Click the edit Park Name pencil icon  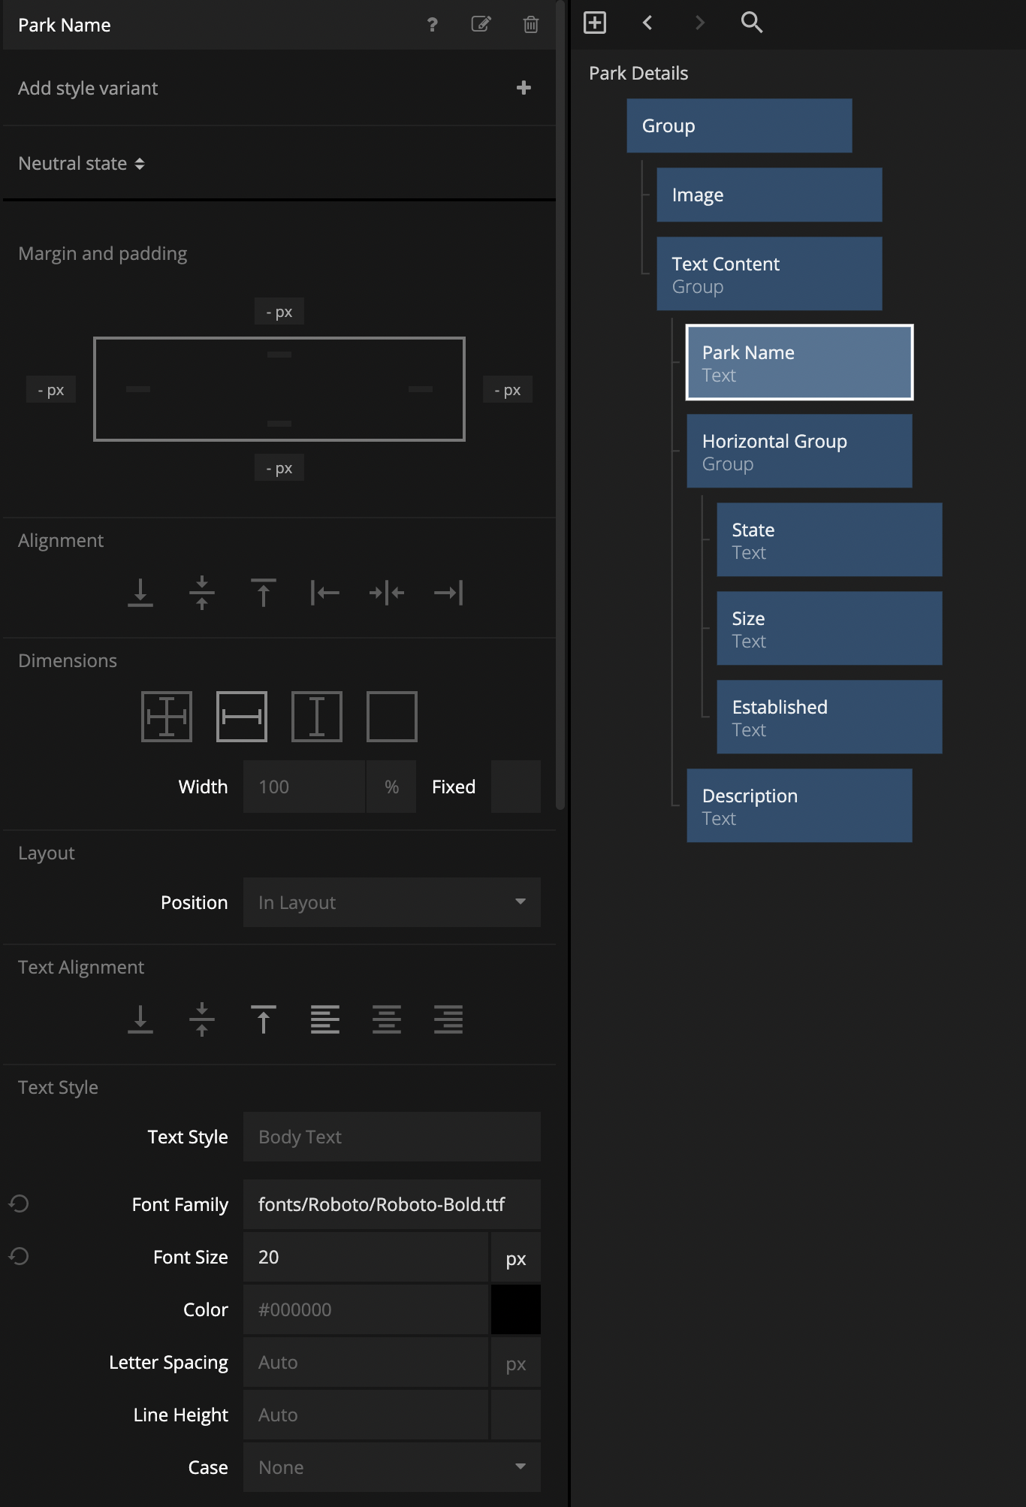[481, 25]
